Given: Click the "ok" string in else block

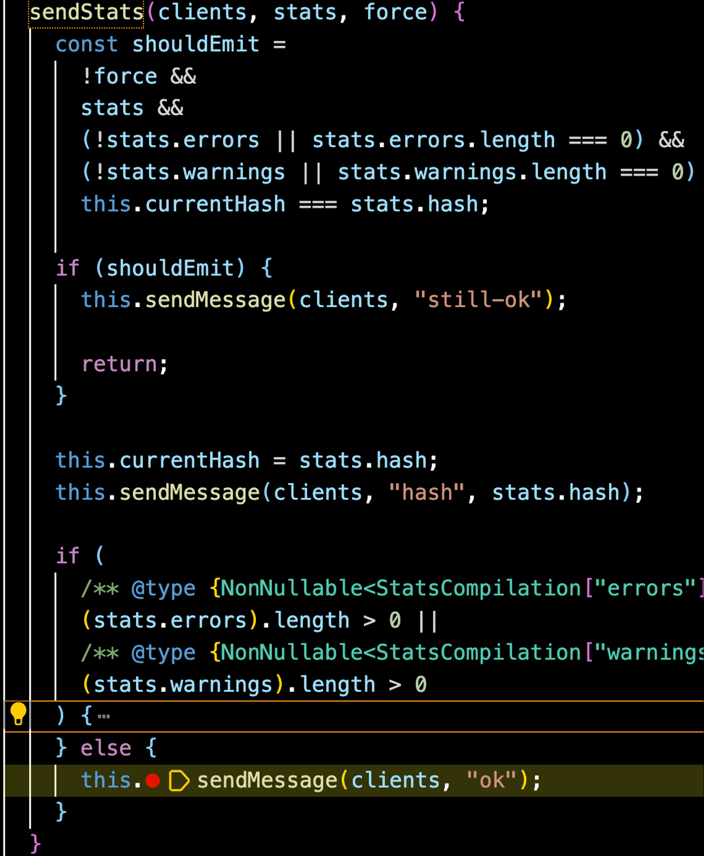Looking at the screenshot, I should point(491,780).
